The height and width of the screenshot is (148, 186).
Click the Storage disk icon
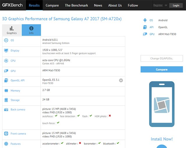(x=6, y=100)
